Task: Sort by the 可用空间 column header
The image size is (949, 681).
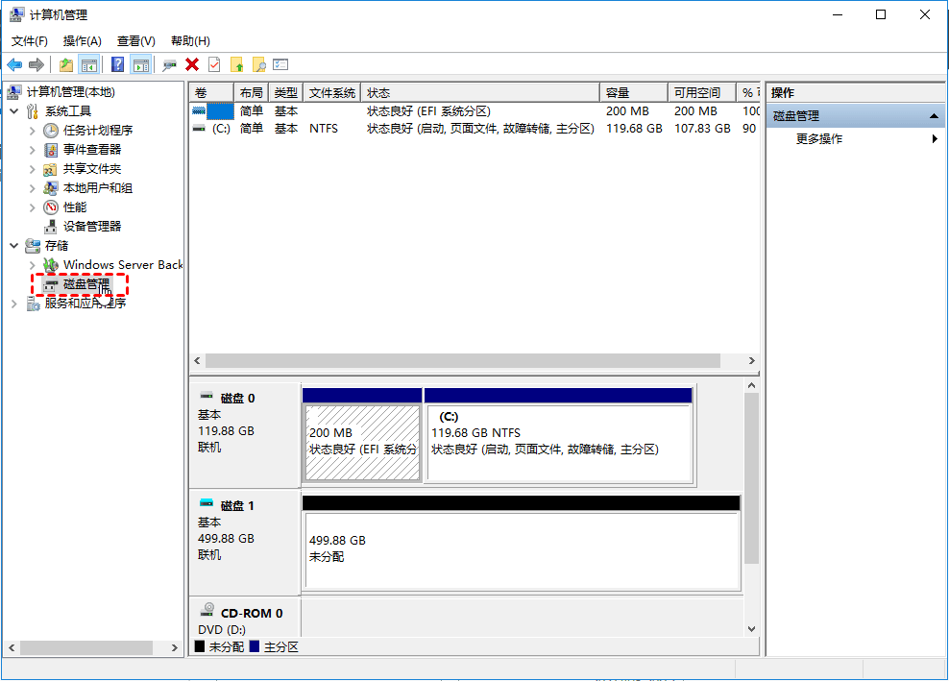Action: (x=702, y=92)
